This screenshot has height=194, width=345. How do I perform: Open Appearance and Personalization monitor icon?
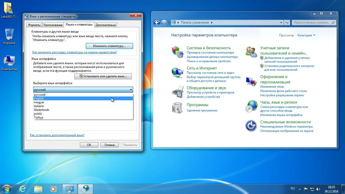point(251,81)
